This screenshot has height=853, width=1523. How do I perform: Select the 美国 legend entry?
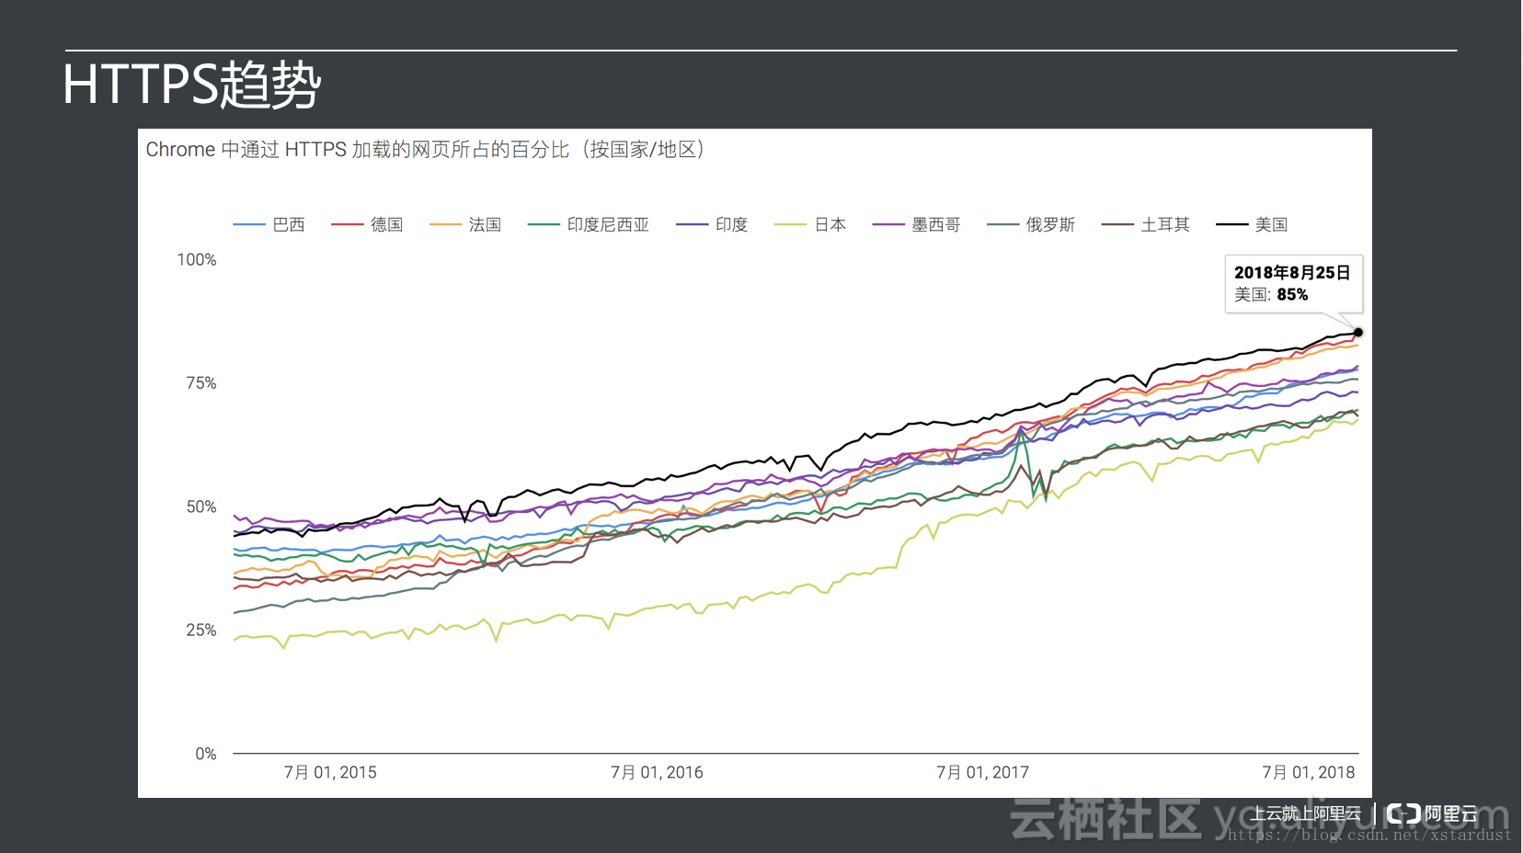coord(1253,224)
